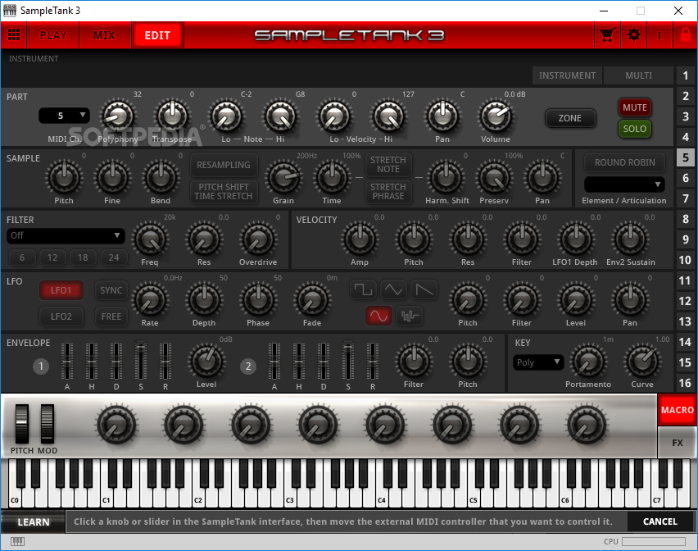
Task: Click the Curve knob
Action: coord(642,362)
